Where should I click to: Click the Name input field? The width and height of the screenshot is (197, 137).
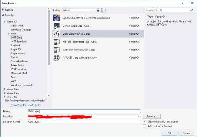[x=84, y=111]
